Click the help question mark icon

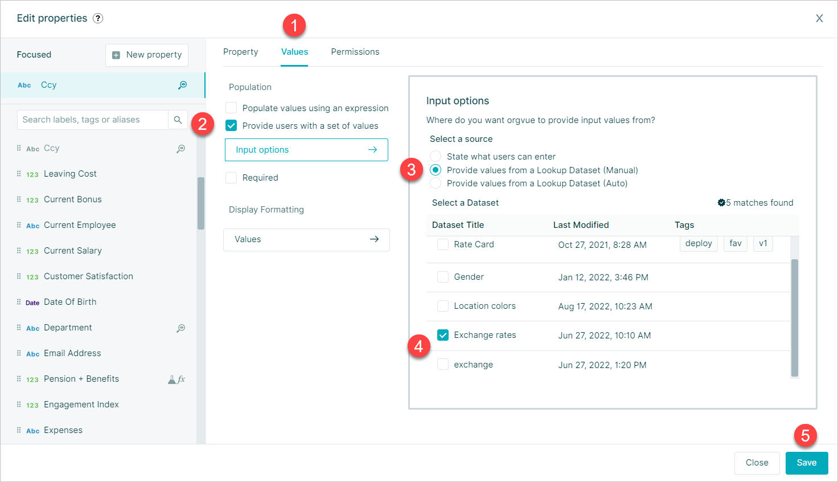98,18
